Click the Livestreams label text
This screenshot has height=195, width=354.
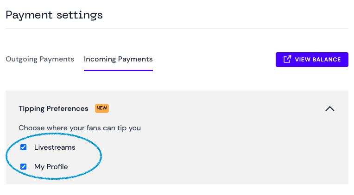(x=55, y=147)
